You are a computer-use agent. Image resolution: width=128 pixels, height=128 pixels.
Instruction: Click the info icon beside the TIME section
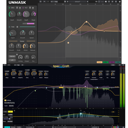coord(17,27)
